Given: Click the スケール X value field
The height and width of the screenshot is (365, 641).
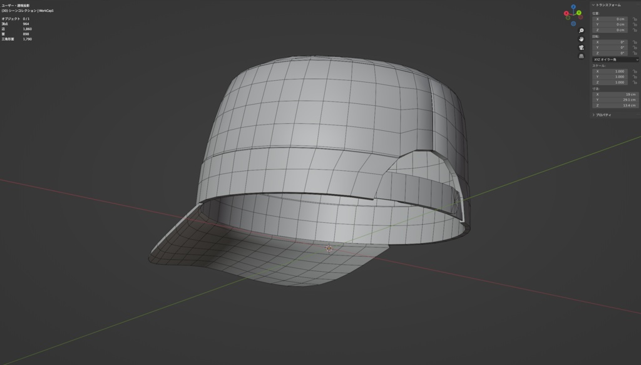Looking at the screenshot, I should (x=612, y=71).
